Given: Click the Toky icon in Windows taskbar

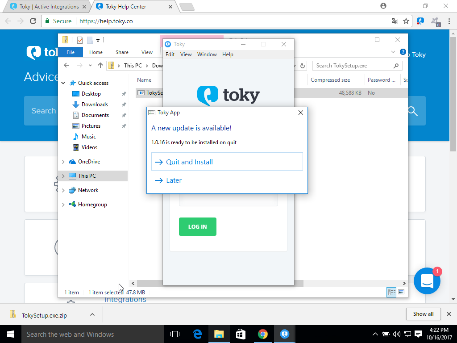Looking at the screenshot, I should pyautogui.click(x=284, y=334).
